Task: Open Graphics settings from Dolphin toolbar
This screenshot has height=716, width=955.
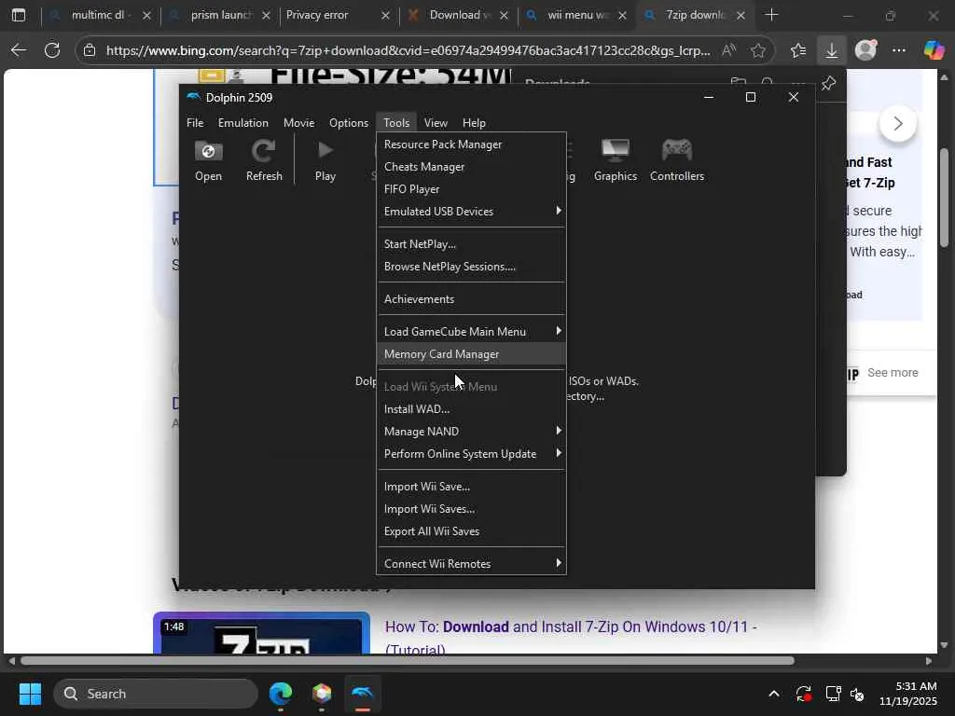Action: (x=616, y=160)
